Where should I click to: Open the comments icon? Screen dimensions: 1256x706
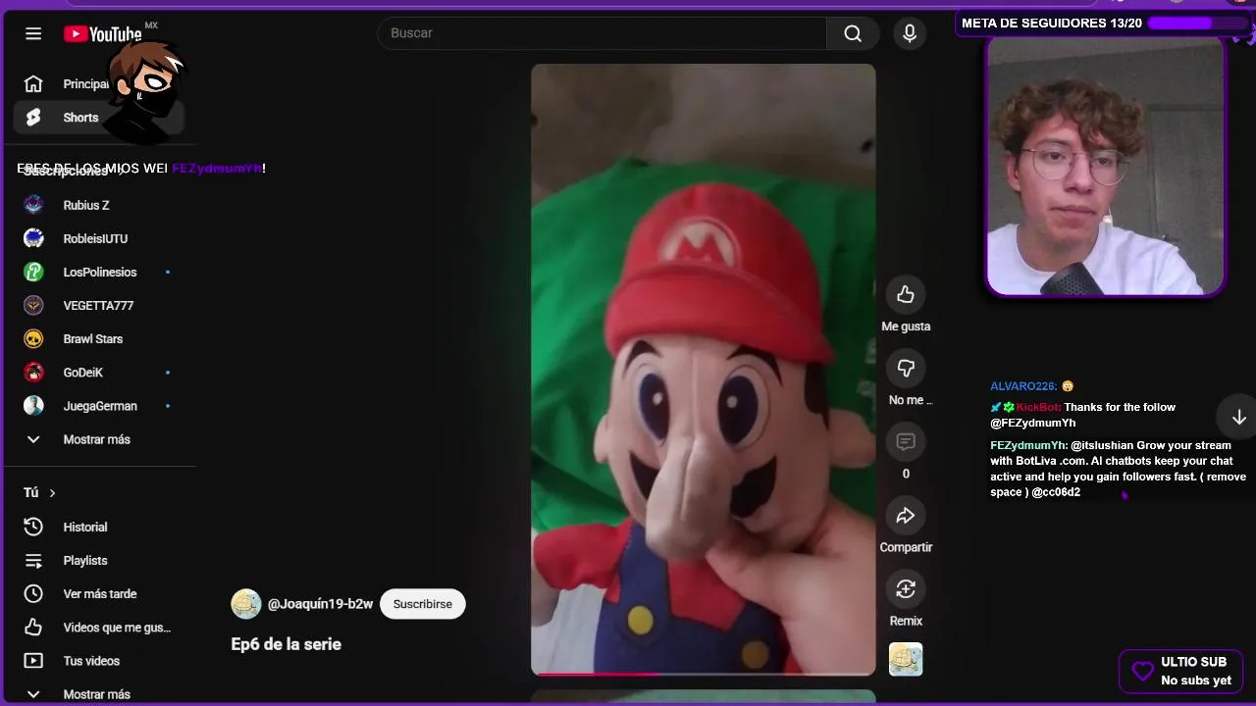pyautogui.click(x=906, y=441)
